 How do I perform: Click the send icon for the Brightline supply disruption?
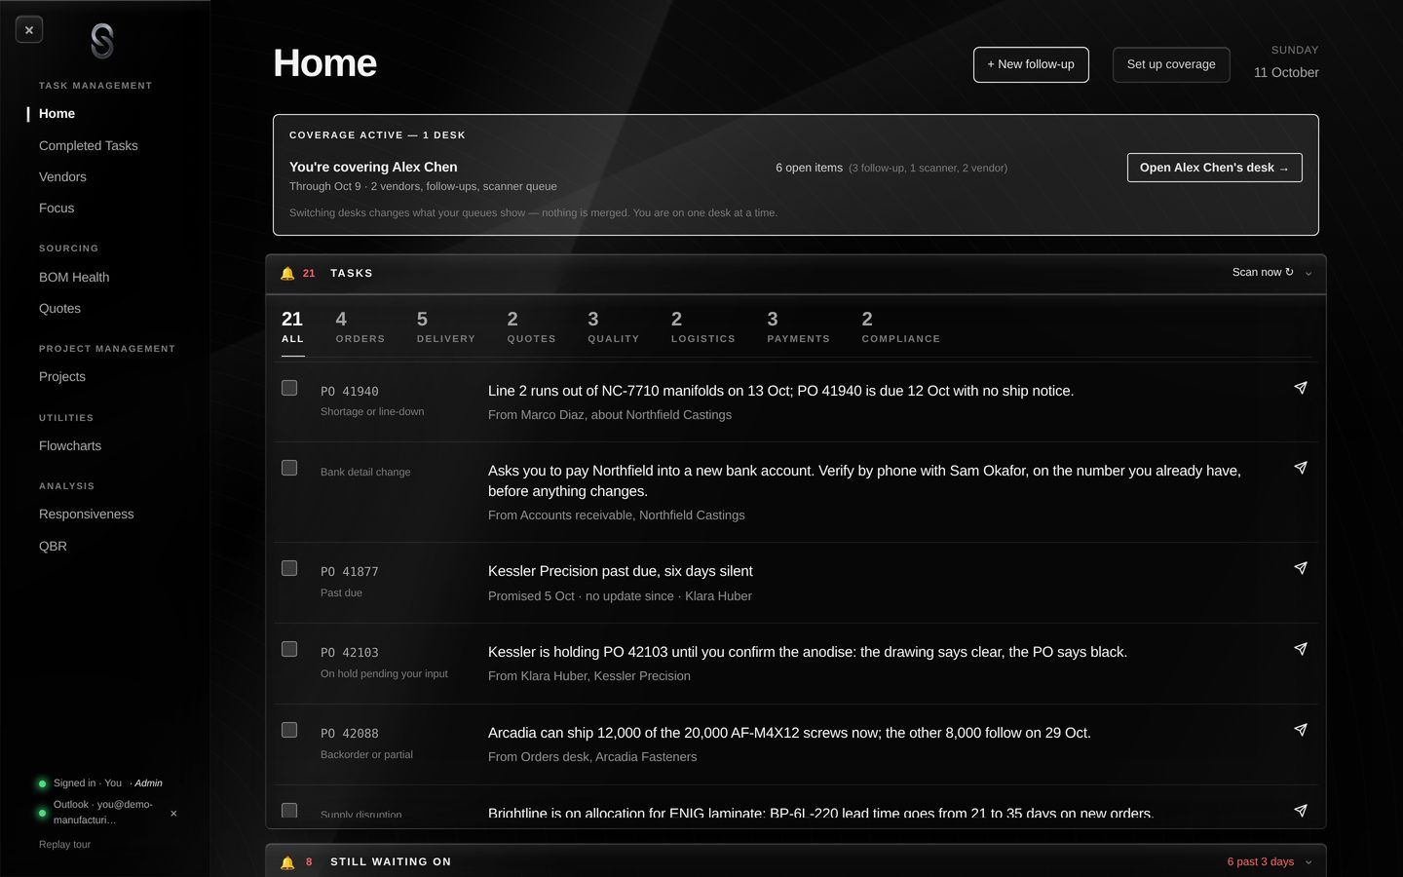pos(1300,811)
